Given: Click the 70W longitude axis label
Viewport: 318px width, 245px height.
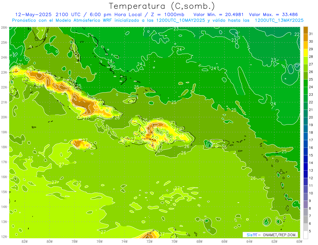Looking at the screenshot, I should [174, 241].
